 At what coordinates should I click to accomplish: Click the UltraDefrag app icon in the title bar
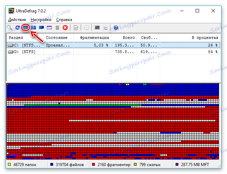point(11,11)
